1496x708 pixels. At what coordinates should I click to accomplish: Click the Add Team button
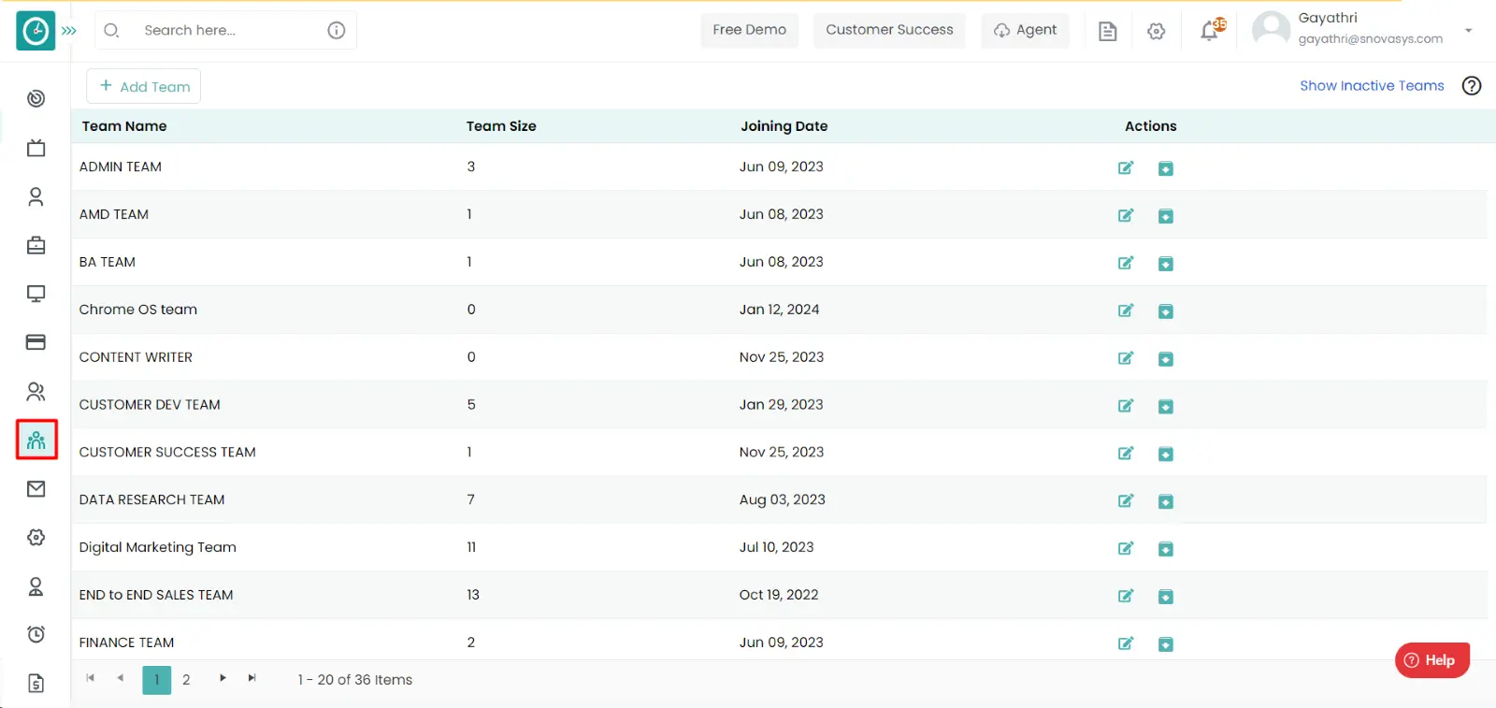[x=144, y=86]
